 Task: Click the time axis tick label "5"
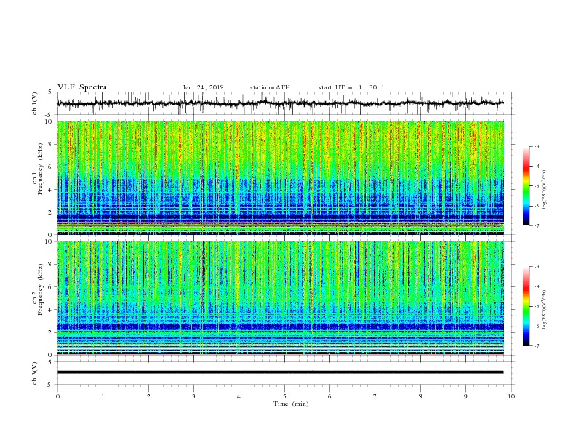pyautogui.click(x=284, y=396)
